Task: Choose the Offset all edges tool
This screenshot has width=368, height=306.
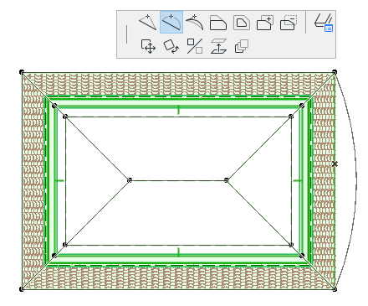Action: point(242,23)
